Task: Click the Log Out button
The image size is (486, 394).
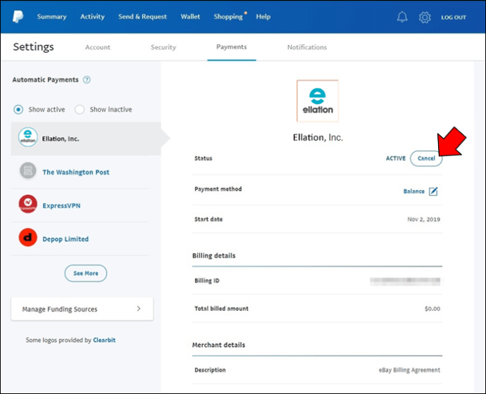Action: (x=453, y=18)
